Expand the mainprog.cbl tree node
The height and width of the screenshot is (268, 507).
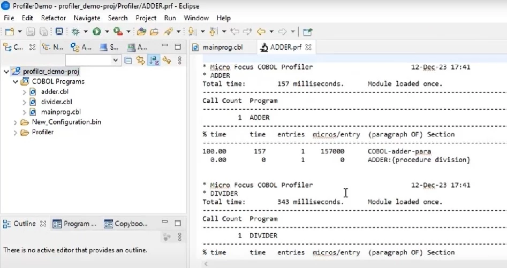(x=24, y=112)
